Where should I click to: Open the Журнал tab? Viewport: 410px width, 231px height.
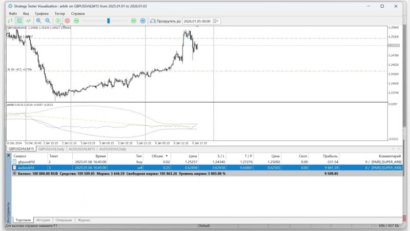(x=84, y=220)
